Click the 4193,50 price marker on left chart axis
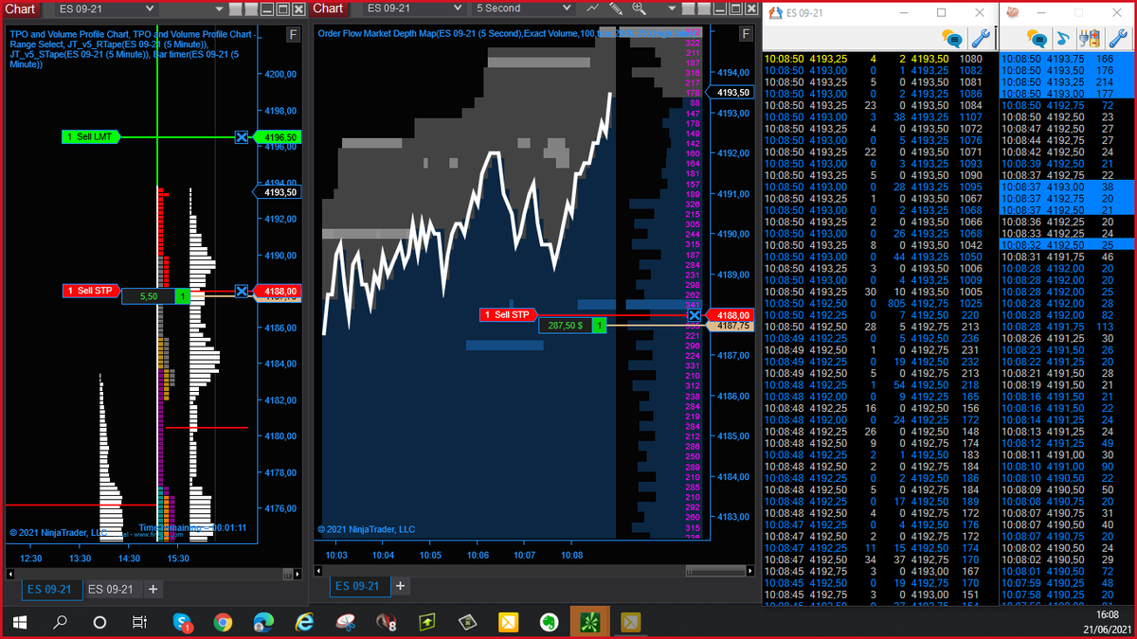 [279, 192]
